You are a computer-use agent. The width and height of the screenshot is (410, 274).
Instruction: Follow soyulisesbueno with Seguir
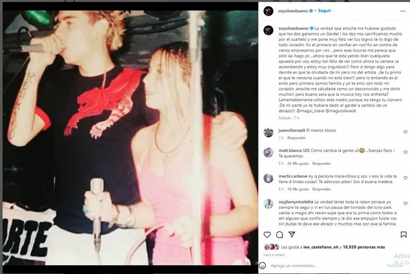click(325, 11)
